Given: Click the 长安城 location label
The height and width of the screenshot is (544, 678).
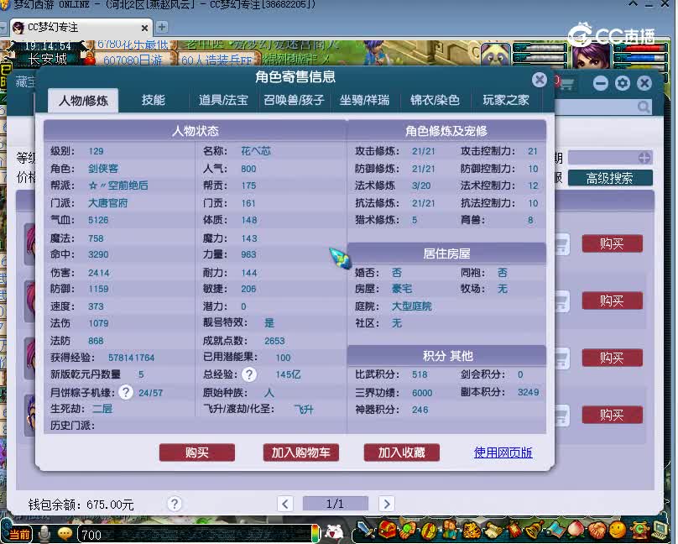Looking at the screenshot, I should (48, 59).
